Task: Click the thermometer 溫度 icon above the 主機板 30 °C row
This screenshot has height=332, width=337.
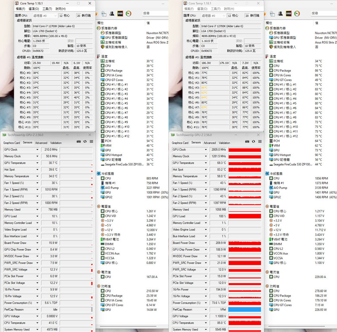Action: (x=99, y=56)
